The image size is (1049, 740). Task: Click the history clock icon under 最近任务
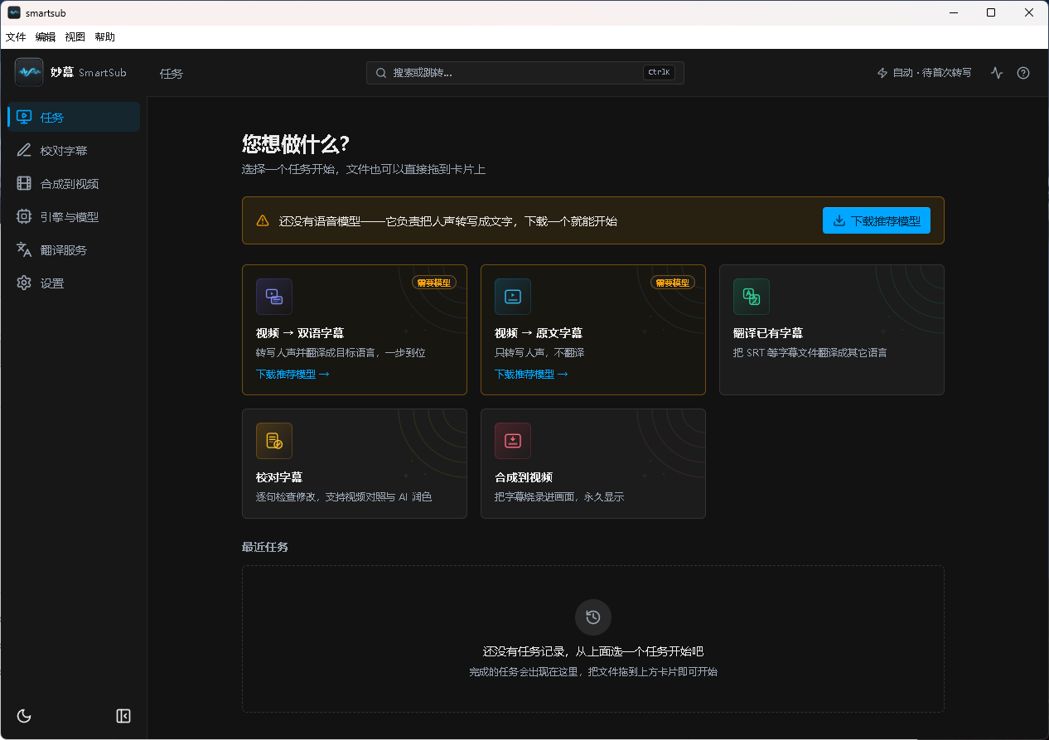point(593,617)
